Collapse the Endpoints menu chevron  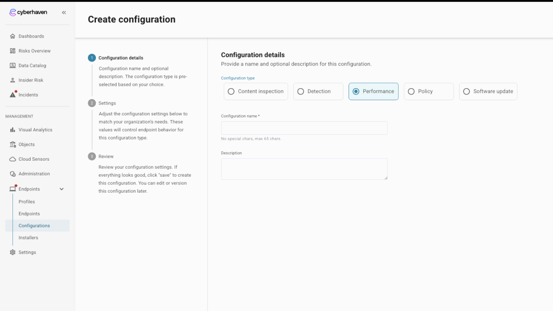(61, 189)
